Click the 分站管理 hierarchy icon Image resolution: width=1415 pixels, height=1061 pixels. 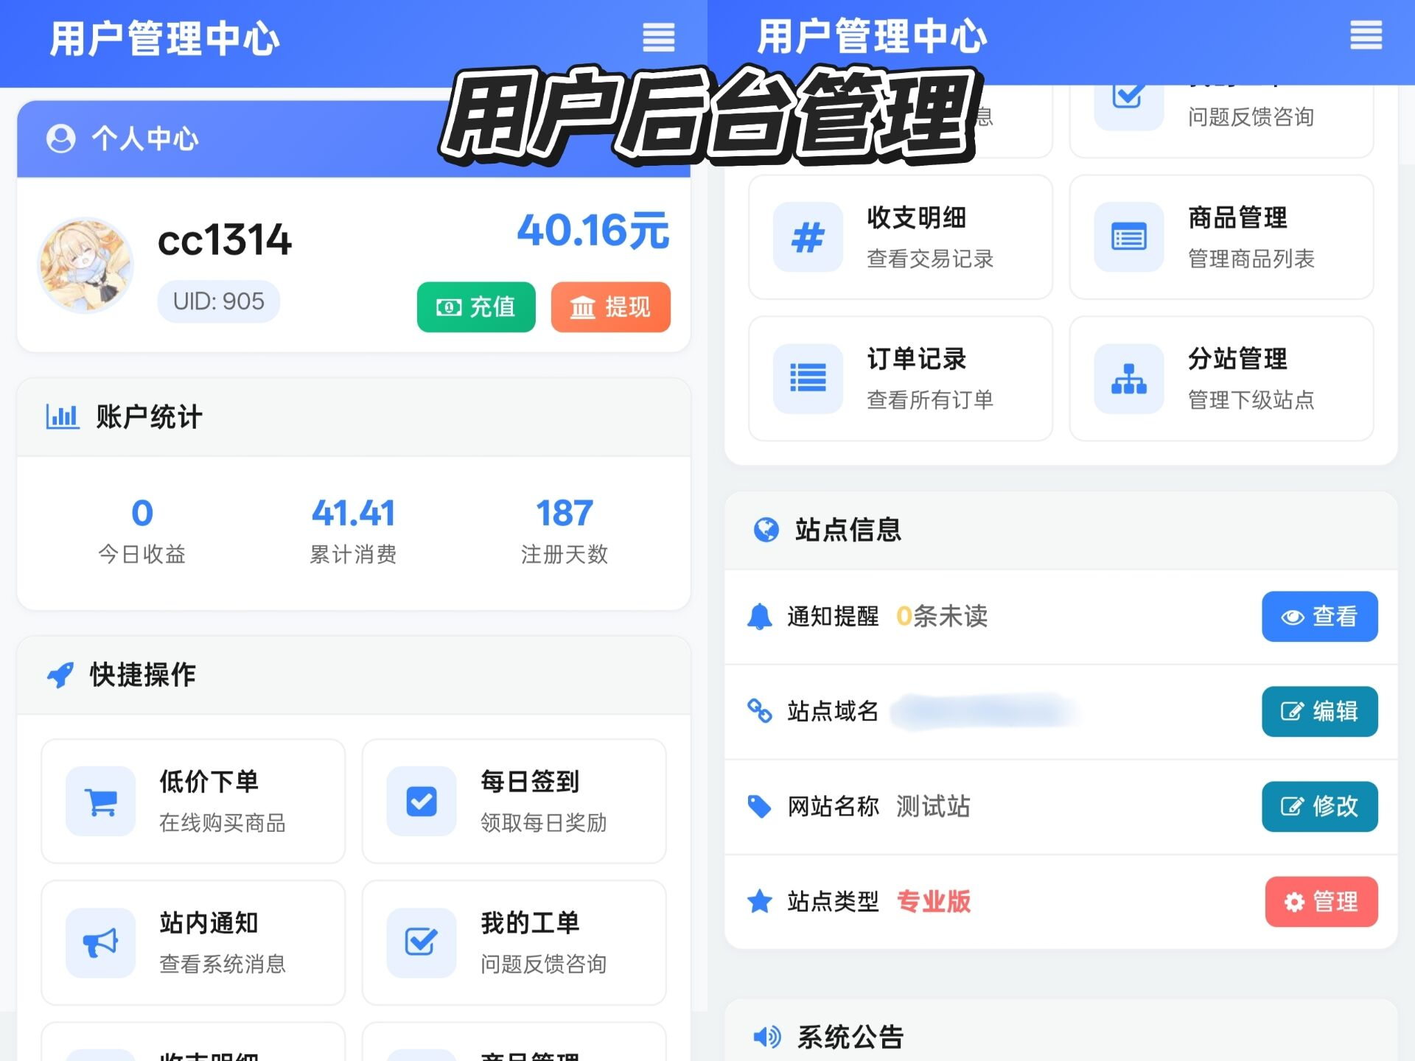pos(1128,378)
